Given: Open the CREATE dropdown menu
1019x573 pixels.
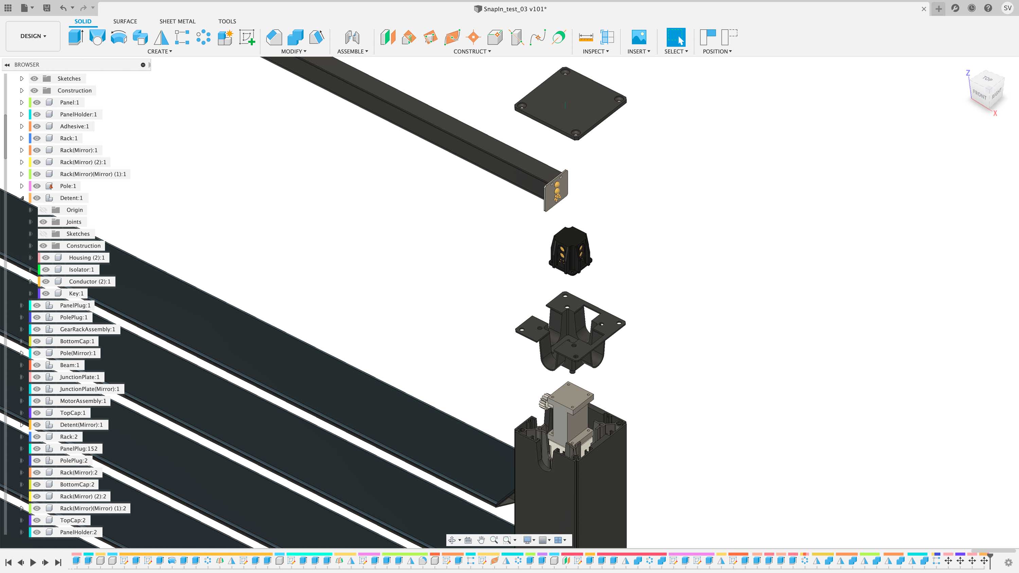Looking at the screenshot, I should coord(159,51).
